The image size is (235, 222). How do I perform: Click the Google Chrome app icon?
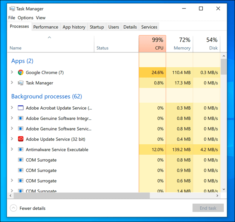21,73
